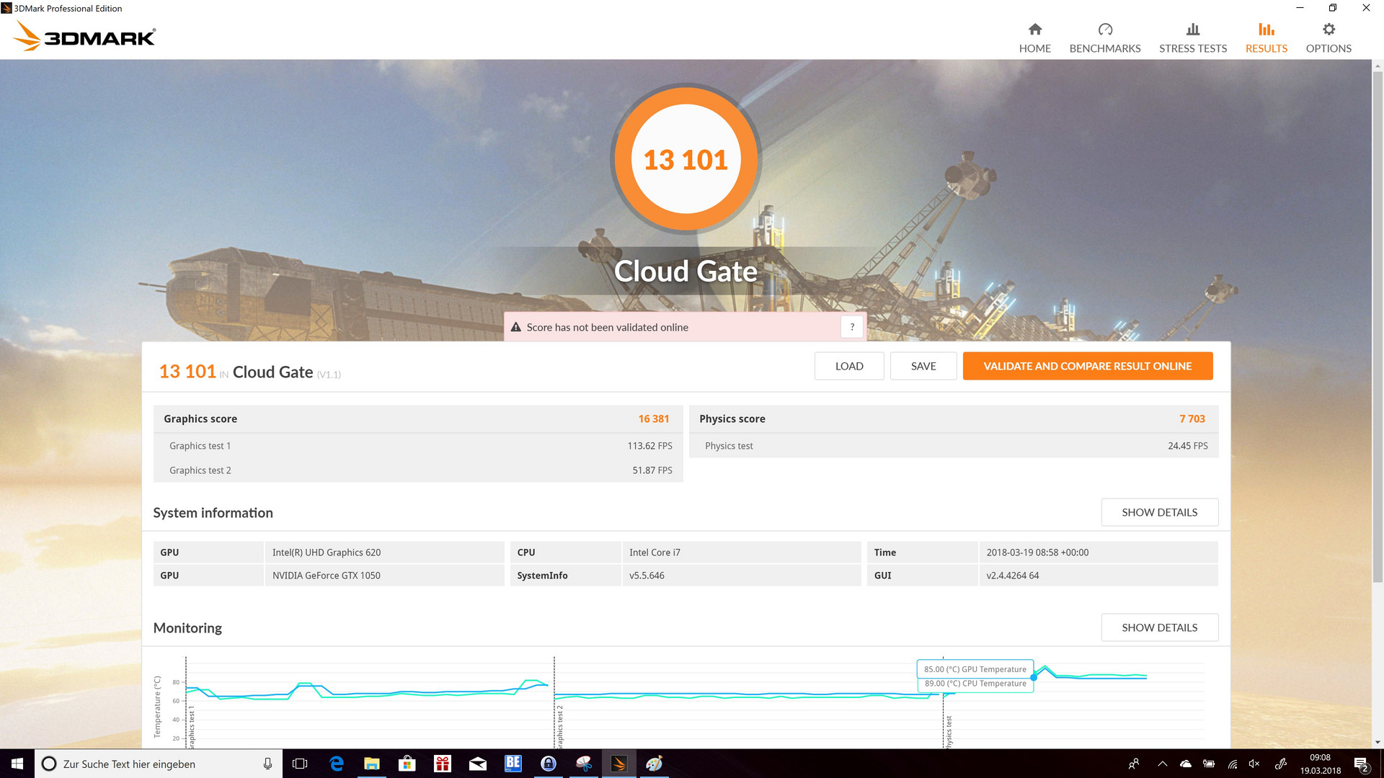Save the benchmark result
Image resolution: width=1384 pixels, height=778 pixels.
click(x=923, y=366)
